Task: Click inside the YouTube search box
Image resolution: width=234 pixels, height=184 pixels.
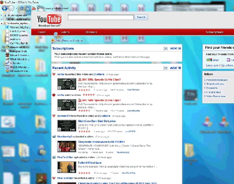Action: 101,17
